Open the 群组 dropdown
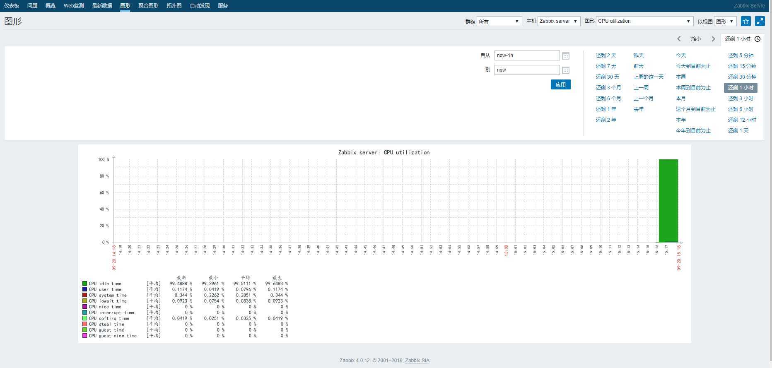The image size is (772, 368). coord(499,21)
